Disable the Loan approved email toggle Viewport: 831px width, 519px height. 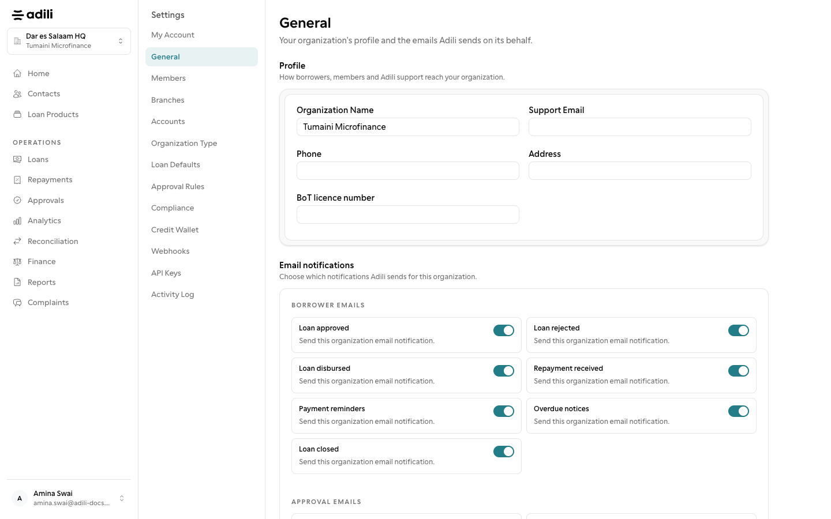tap(504, 330)
